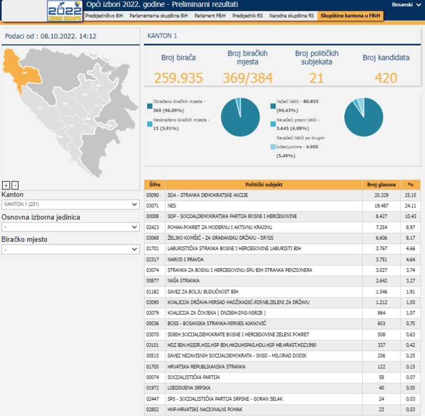
Task: Click the 2022 elections logo
Action: [x=64, y=11]
